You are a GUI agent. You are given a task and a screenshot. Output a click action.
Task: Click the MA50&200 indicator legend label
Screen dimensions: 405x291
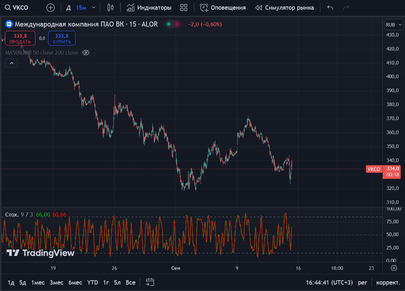pos(42,53)
